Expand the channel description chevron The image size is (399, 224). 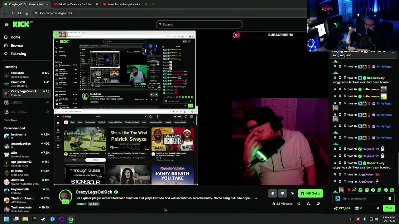tap(256, 198)
